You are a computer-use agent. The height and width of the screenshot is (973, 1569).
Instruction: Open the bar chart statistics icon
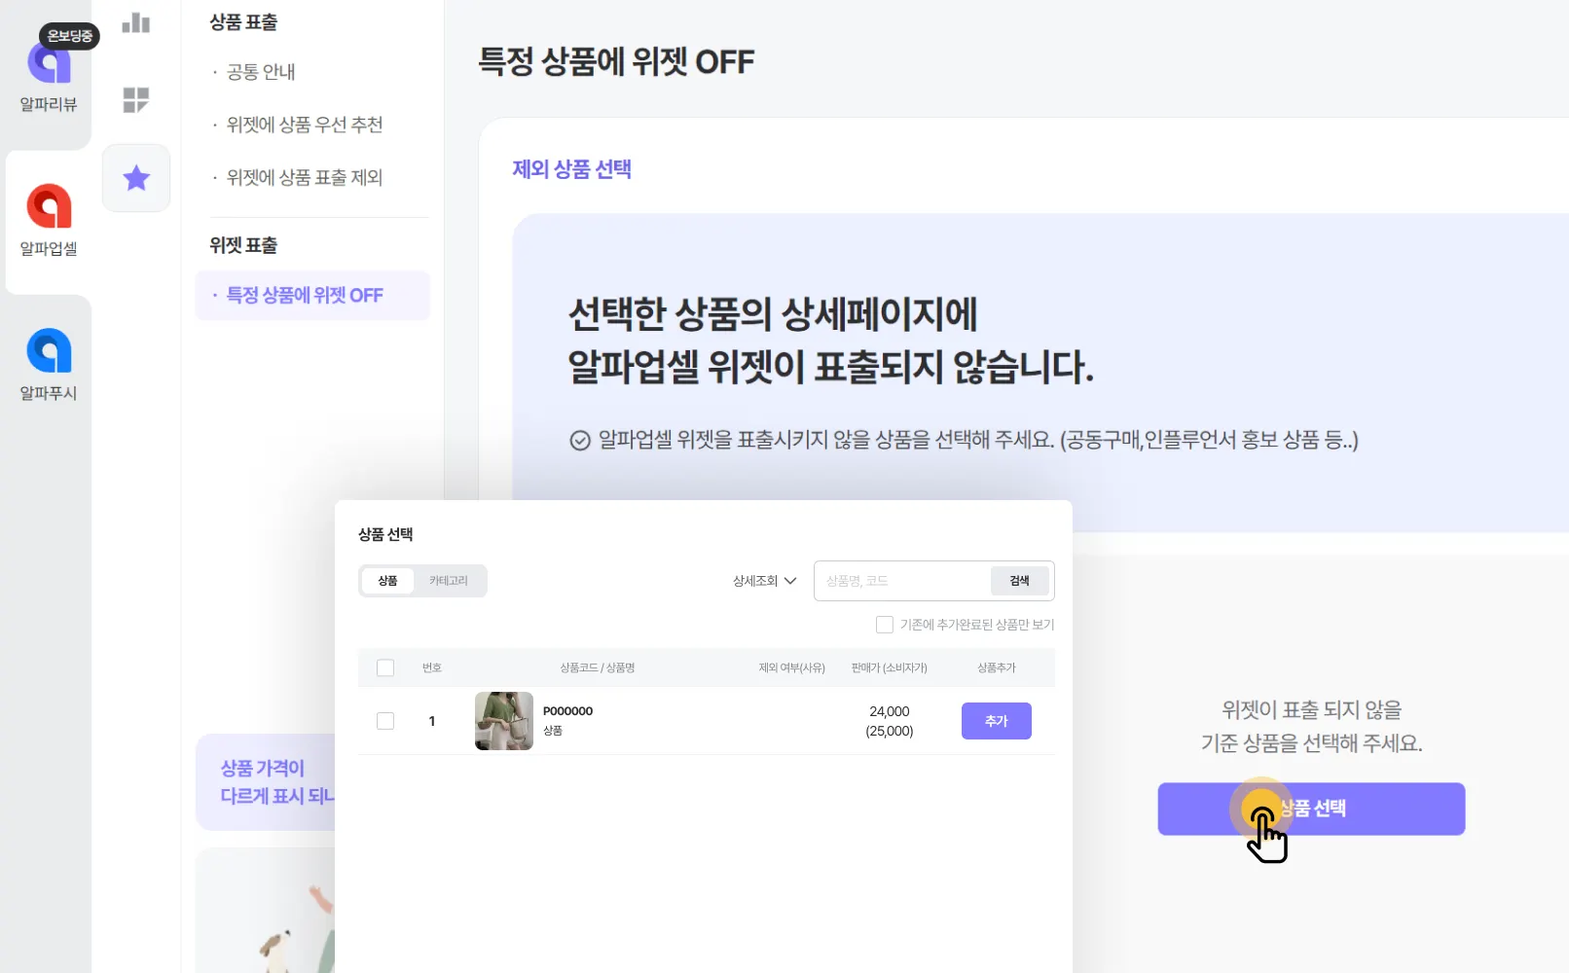[x=136, y=22]
